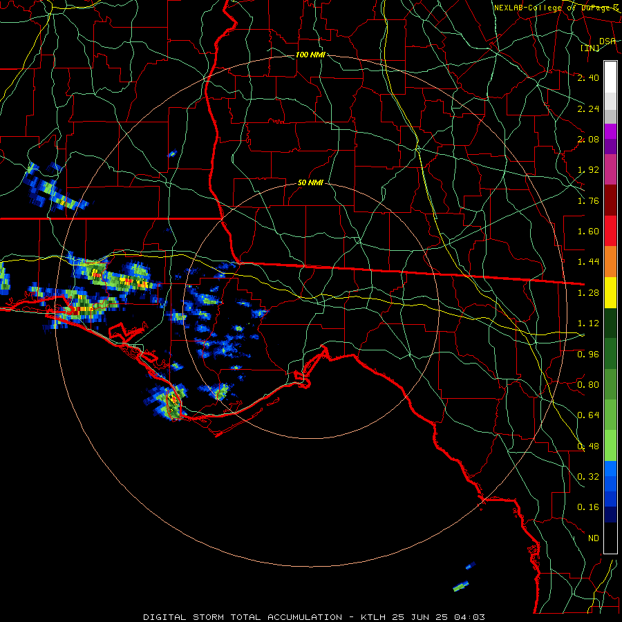Click the 1.44 legend value
Image resolution: width=622 pixels, height=622 pixels.
pyautogui.click(x=588, y=262)
